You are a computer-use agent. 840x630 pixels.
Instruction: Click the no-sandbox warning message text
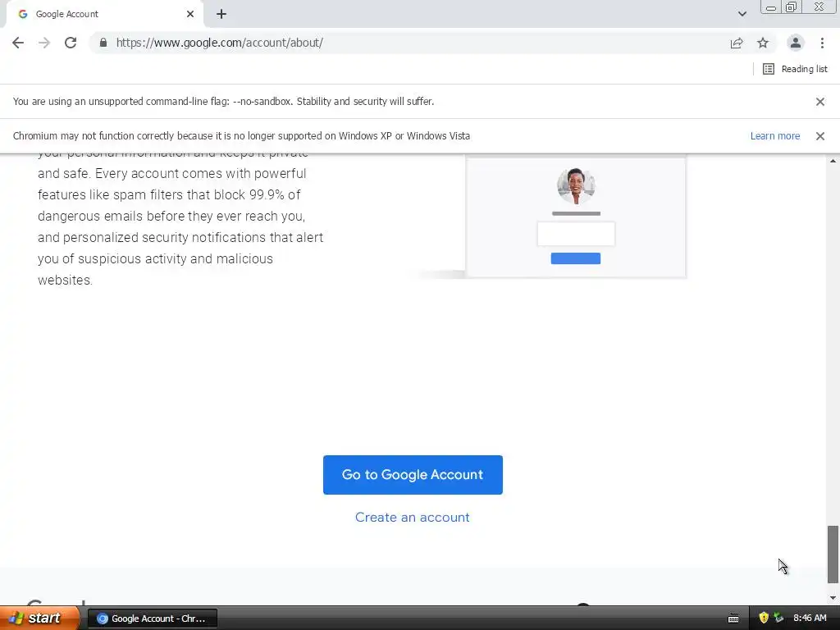pyautogui.click(x=223, y=102)
